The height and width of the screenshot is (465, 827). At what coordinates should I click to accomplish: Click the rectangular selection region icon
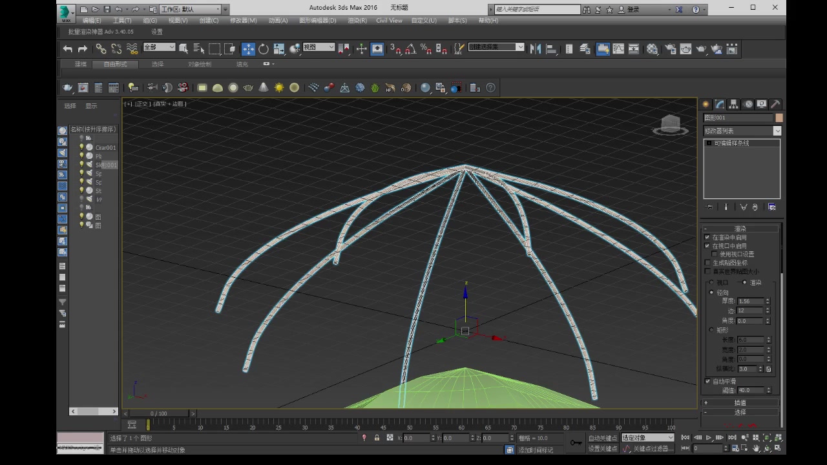(x=215, y=49)
